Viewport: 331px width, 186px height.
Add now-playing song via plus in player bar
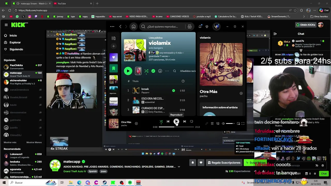(x=136, y=123)
